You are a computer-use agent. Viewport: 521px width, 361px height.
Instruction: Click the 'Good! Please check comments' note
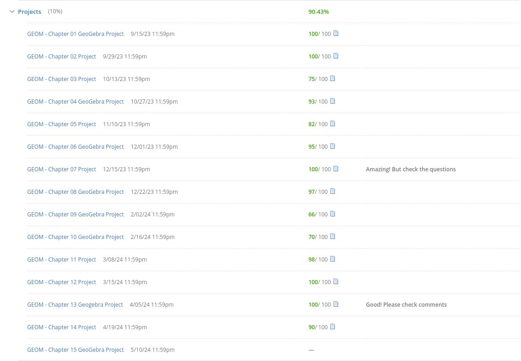point(406,305)
